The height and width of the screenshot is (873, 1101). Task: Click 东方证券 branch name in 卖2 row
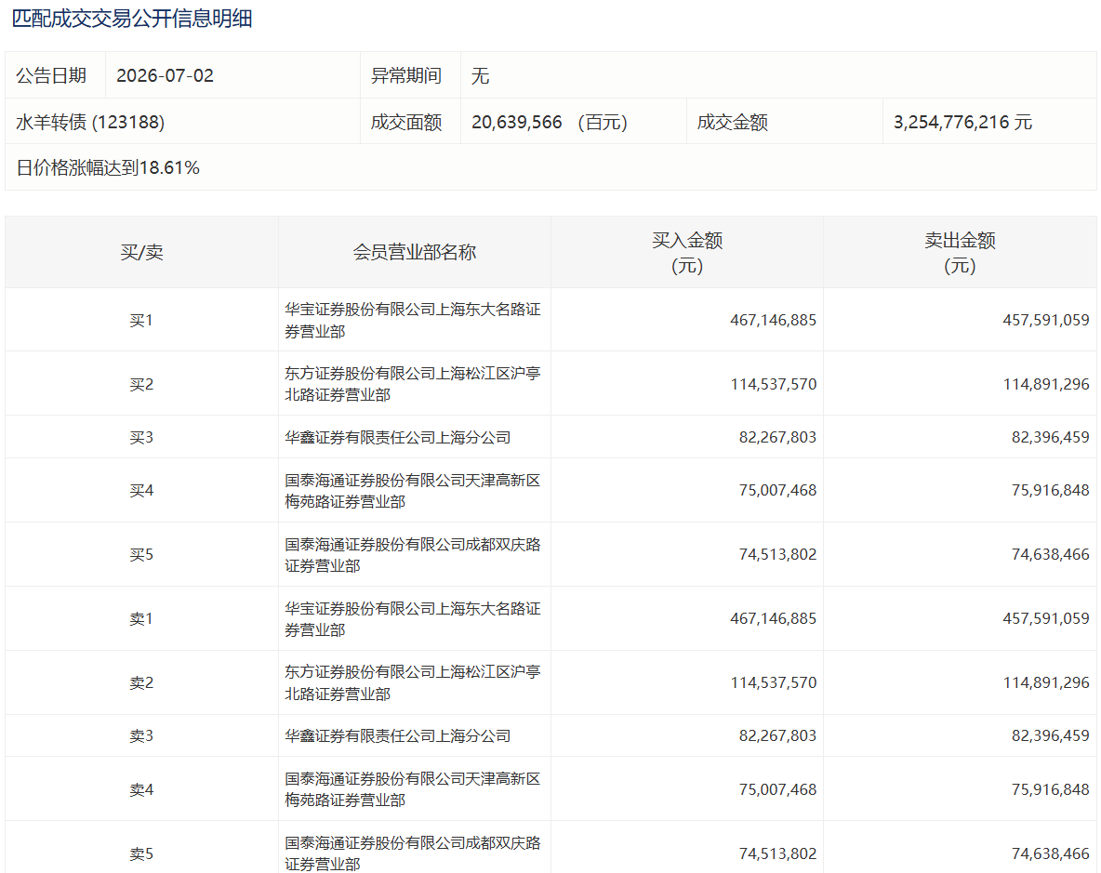[x=412, y=682]
